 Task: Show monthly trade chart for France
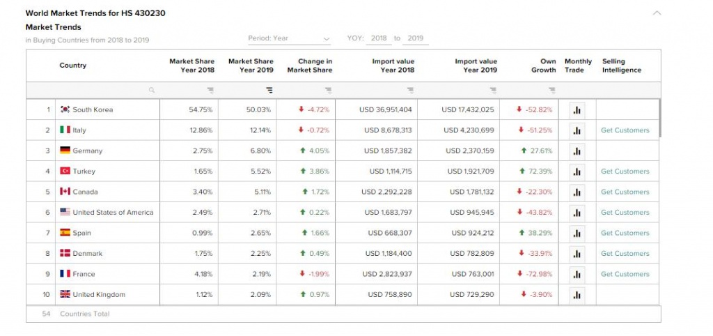(577, 275)
